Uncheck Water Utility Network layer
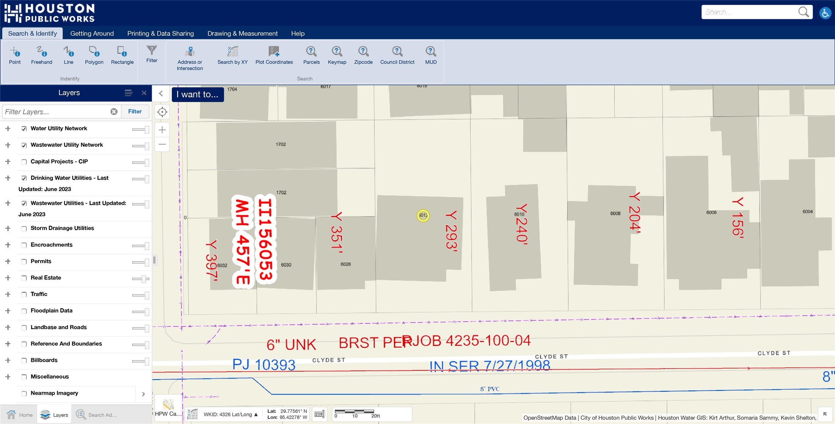835x424 pixels. point(24,129)
